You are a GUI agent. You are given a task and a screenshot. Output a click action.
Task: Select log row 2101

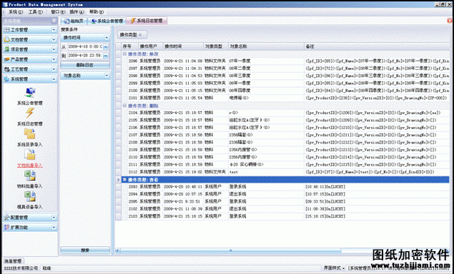285,98
